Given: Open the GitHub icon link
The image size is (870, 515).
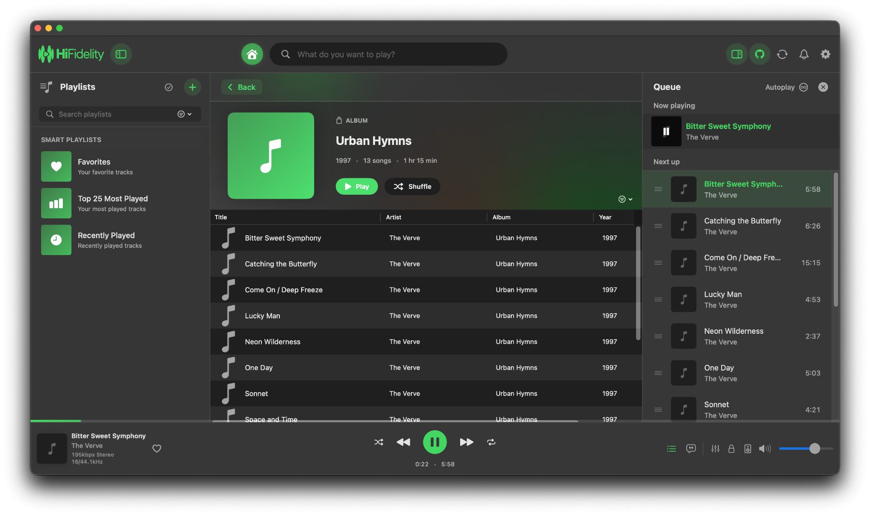Looking at the screenshot, I should (759, 54).
